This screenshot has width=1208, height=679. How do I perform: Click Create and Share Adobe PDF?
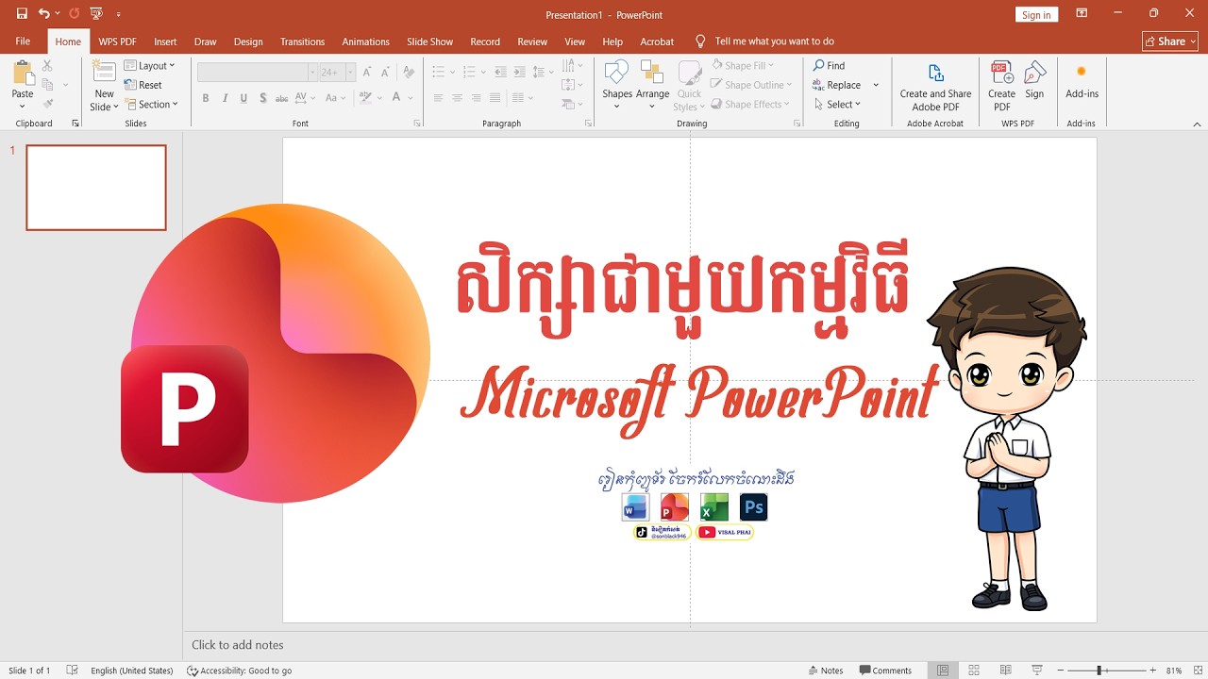click(x=935, y=87)
